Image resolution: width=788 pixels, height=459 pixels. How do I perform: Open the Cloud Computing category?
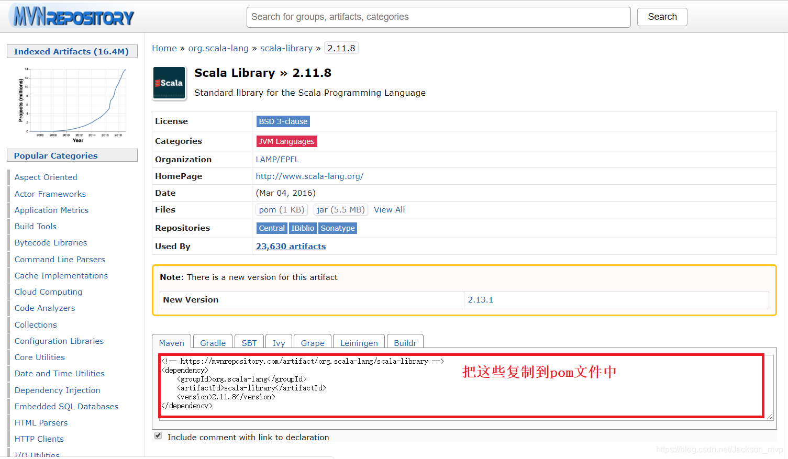pos(48,292)
